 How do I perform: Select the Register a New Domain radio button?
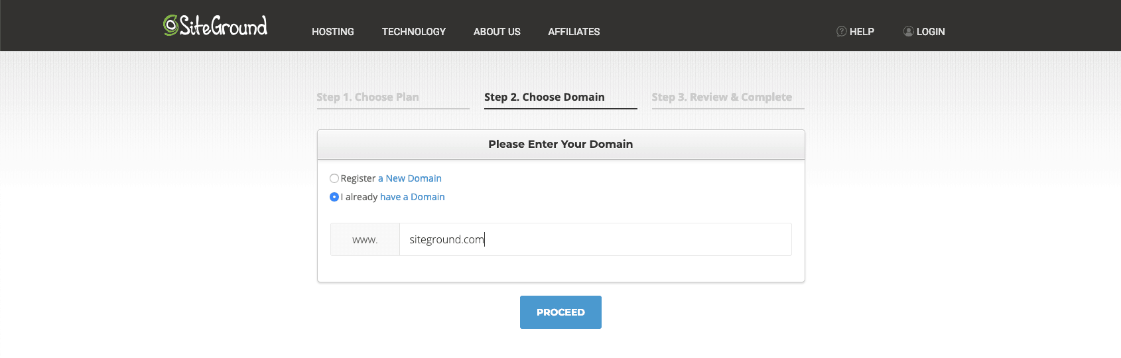coord(334,178)
